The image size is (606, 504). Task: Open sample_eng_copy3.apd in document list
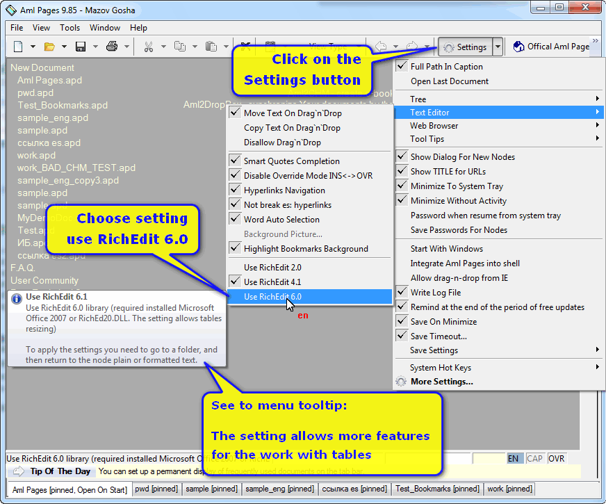pyautogui.click(x=68, y=181)
